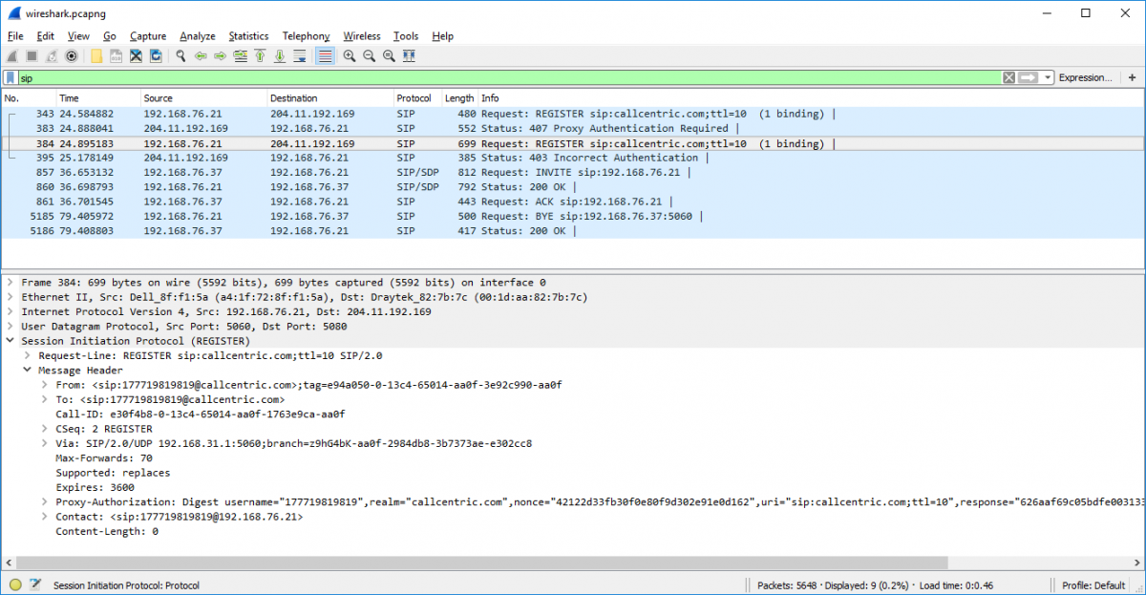Go forward in packet history
This screenshot has height=595, width=1146.
[x=220, y=56]
